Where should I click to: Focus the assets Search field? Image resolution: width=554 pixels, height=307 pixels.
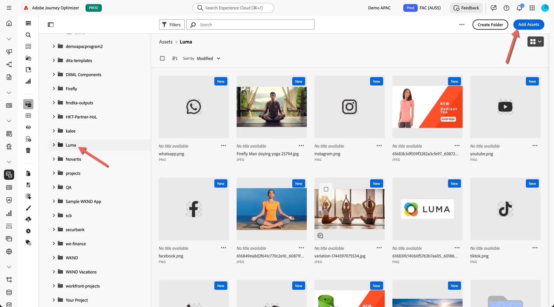(250, 25)
